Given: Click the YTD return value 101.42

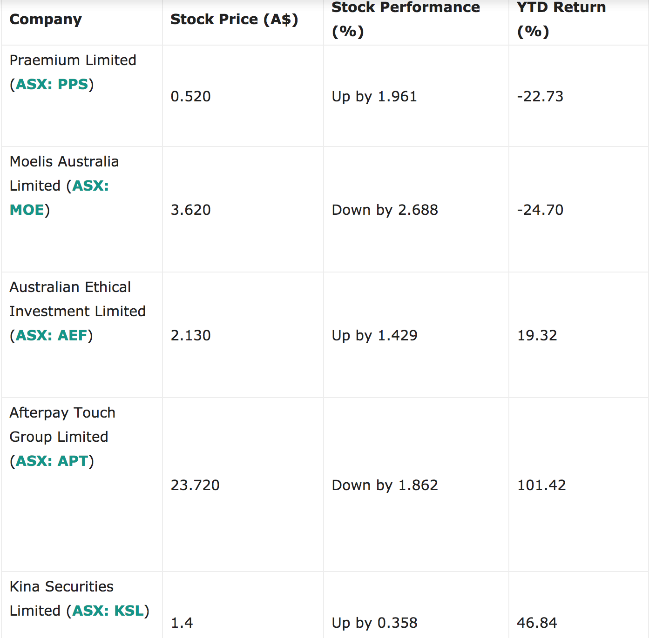Looking at the screenshot, I should 541,485.
